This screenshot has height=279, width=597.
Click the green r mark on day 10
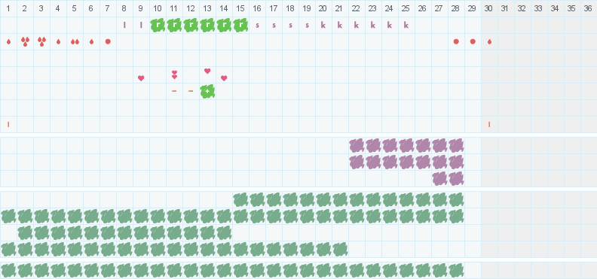[x=158, y=26]
